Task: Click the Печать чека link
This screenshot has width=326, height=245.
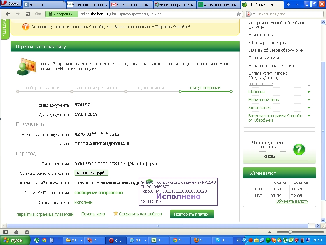Action: (x=93, y=214)
